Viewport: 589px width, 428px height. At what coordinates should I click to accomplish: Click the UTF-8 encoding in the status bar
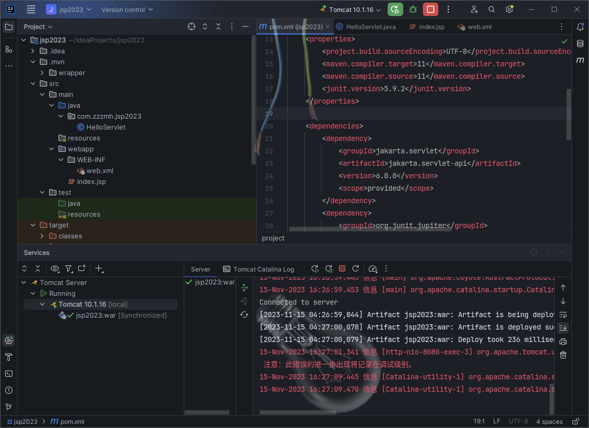(x=518, y=421)
